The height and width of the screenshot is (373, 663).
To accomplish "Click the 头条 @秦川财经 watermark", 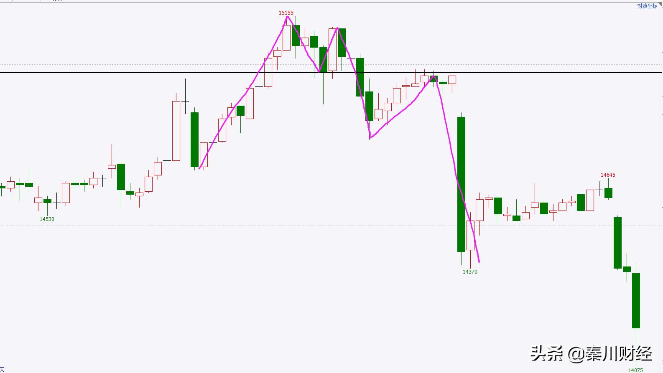I will point(591,354).
